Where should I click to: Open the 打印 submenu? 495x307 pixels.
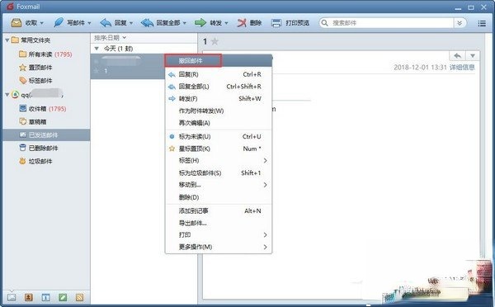pos(219,234)
